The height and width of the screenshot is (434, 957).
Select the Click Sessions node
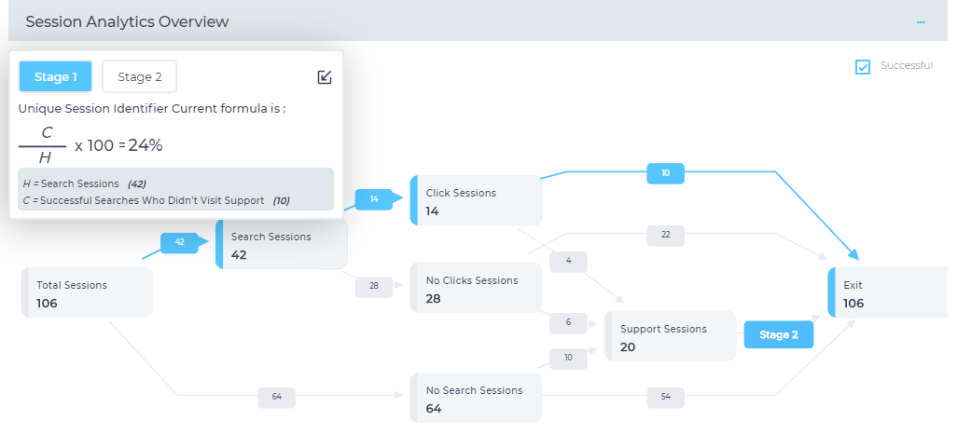476,200
